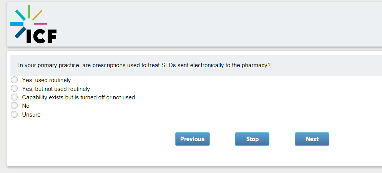The image size is (382, 173).
Task: Click the "Yes, used routinely" answer text
Action: [46, 80]
